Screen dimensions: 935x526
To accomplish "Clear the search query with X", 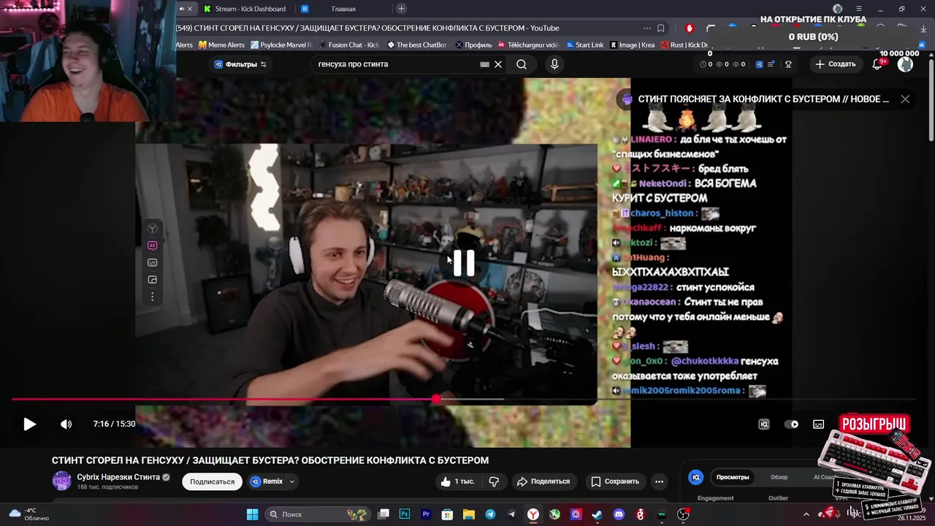I will point(498,64).
